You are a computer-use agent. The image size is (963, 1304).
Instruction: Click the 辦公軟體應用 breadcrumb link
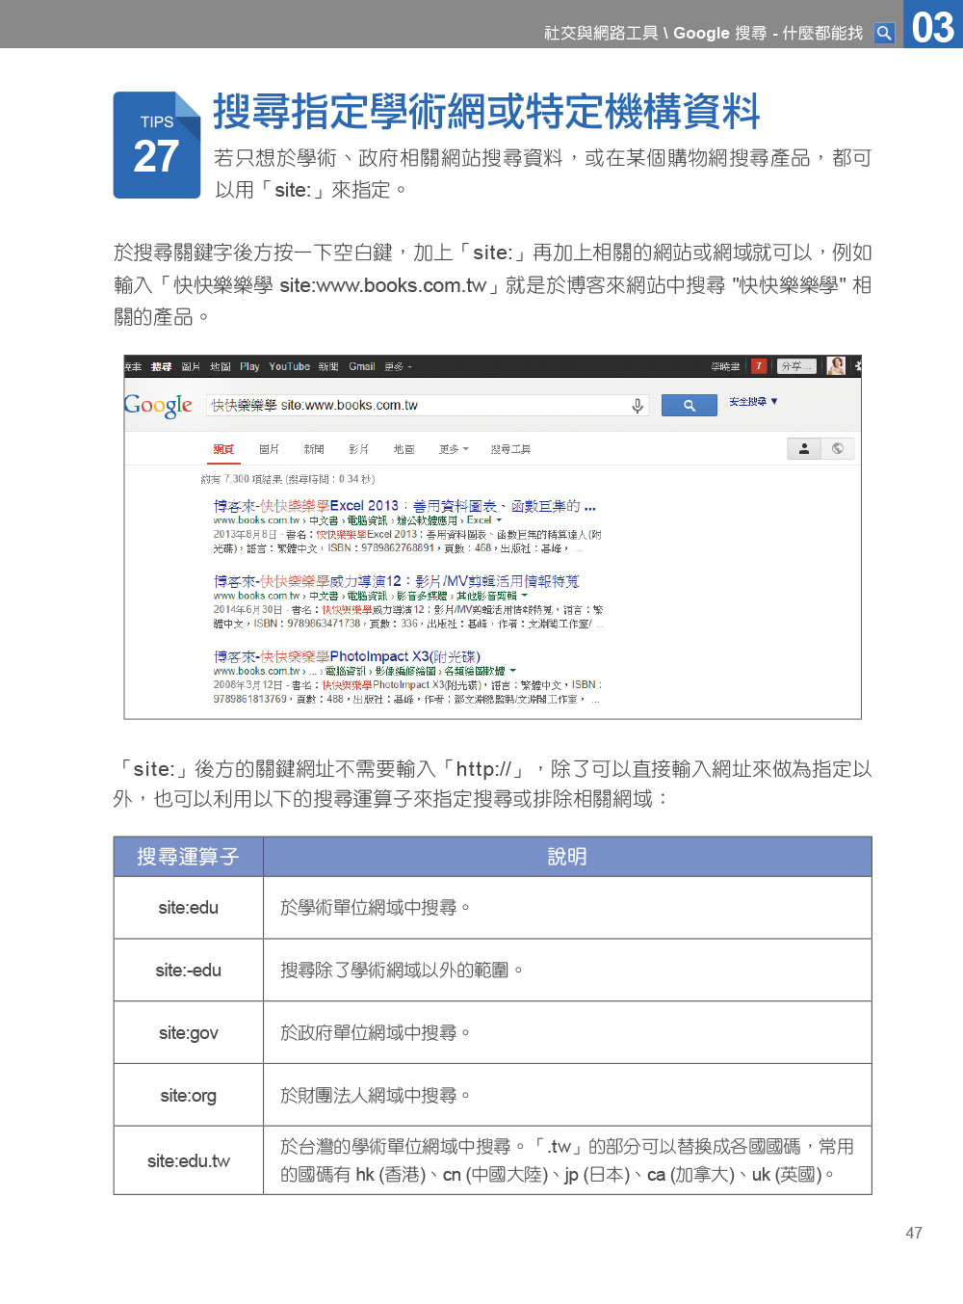pos(428,520)
